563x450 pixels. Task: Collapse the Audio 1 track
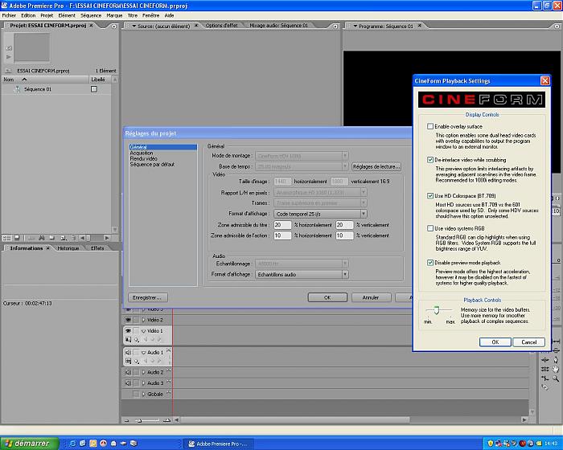[144, 353]
